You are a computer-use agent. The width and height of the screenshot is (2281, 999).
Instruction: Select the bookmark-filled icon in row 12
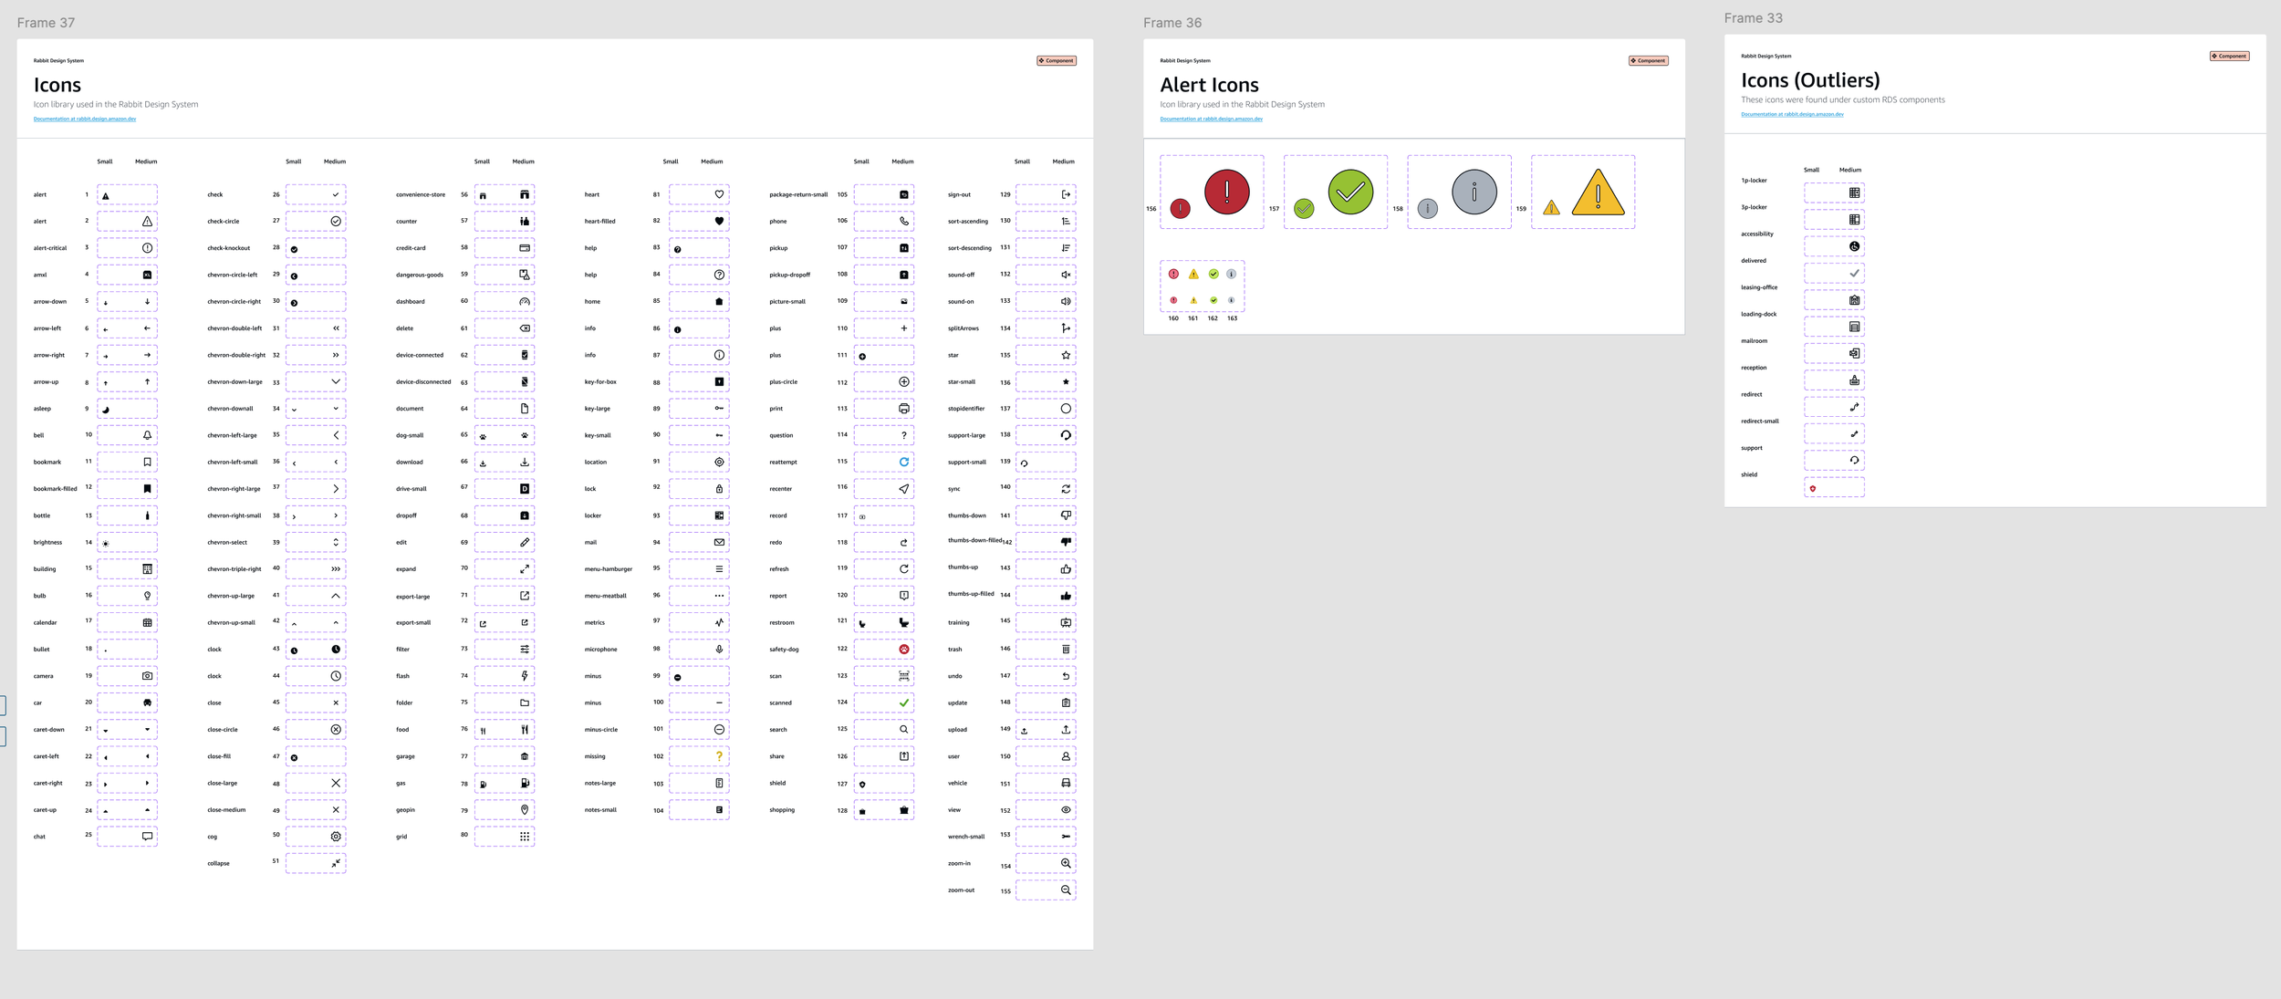tap(147, 489)
